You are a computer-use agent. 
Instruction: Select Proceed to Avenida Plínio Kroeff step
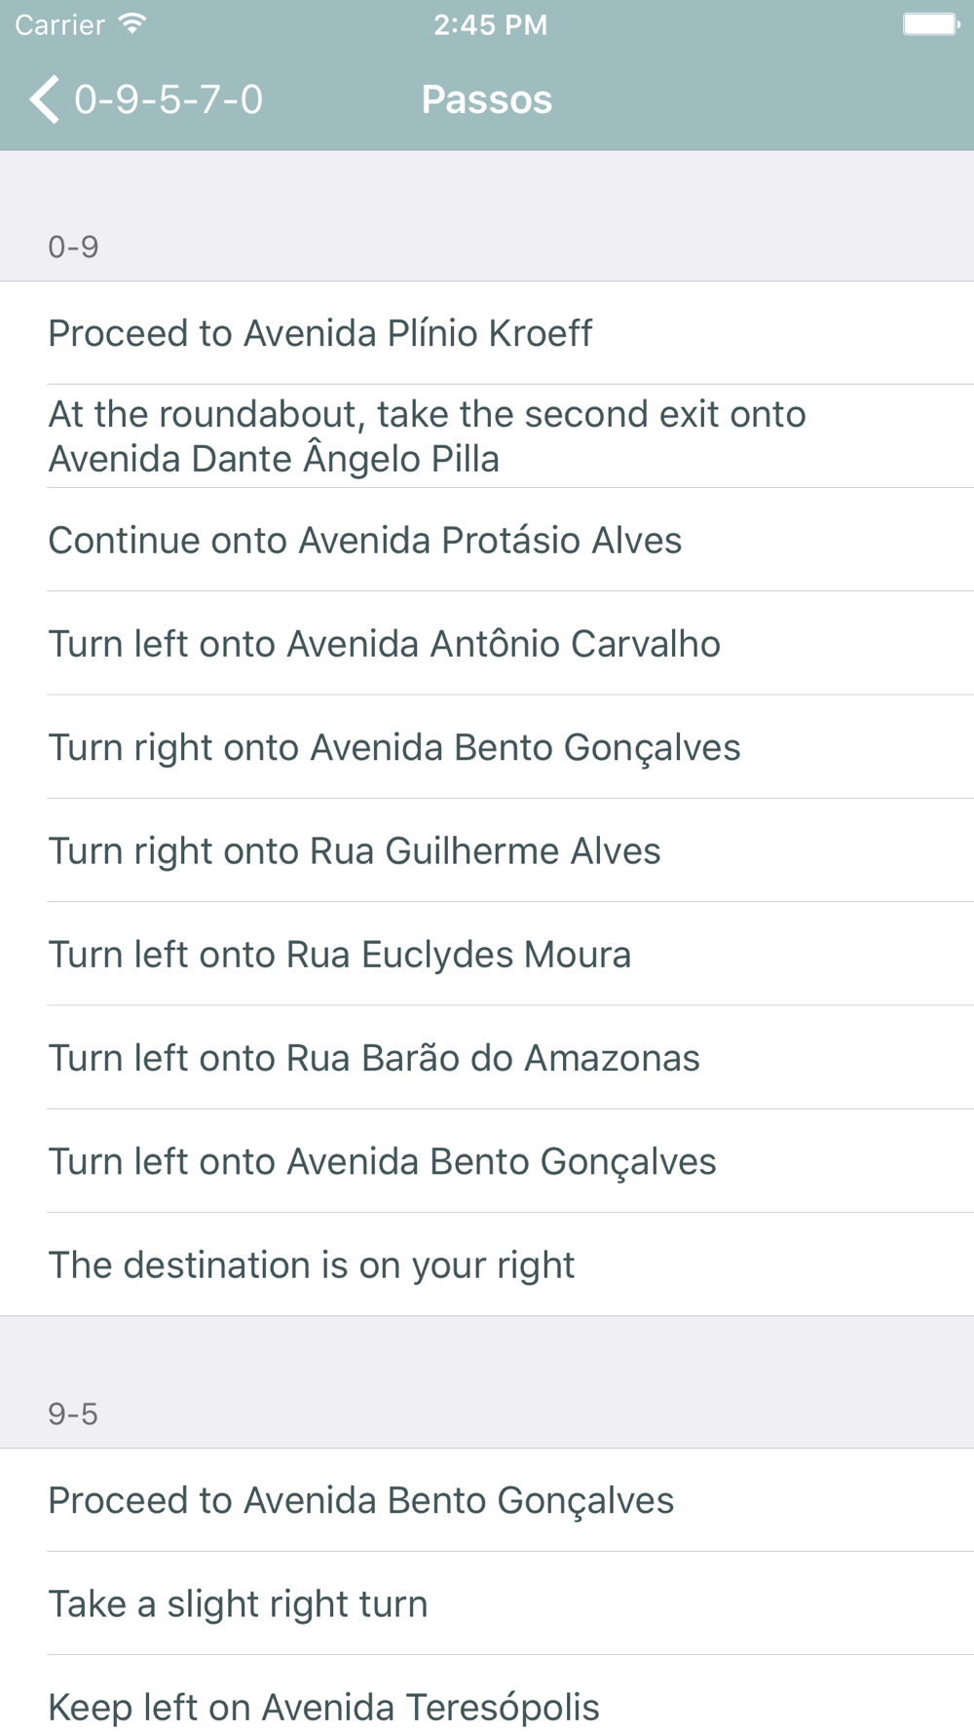pyautogui.click(x=487, y=333)
